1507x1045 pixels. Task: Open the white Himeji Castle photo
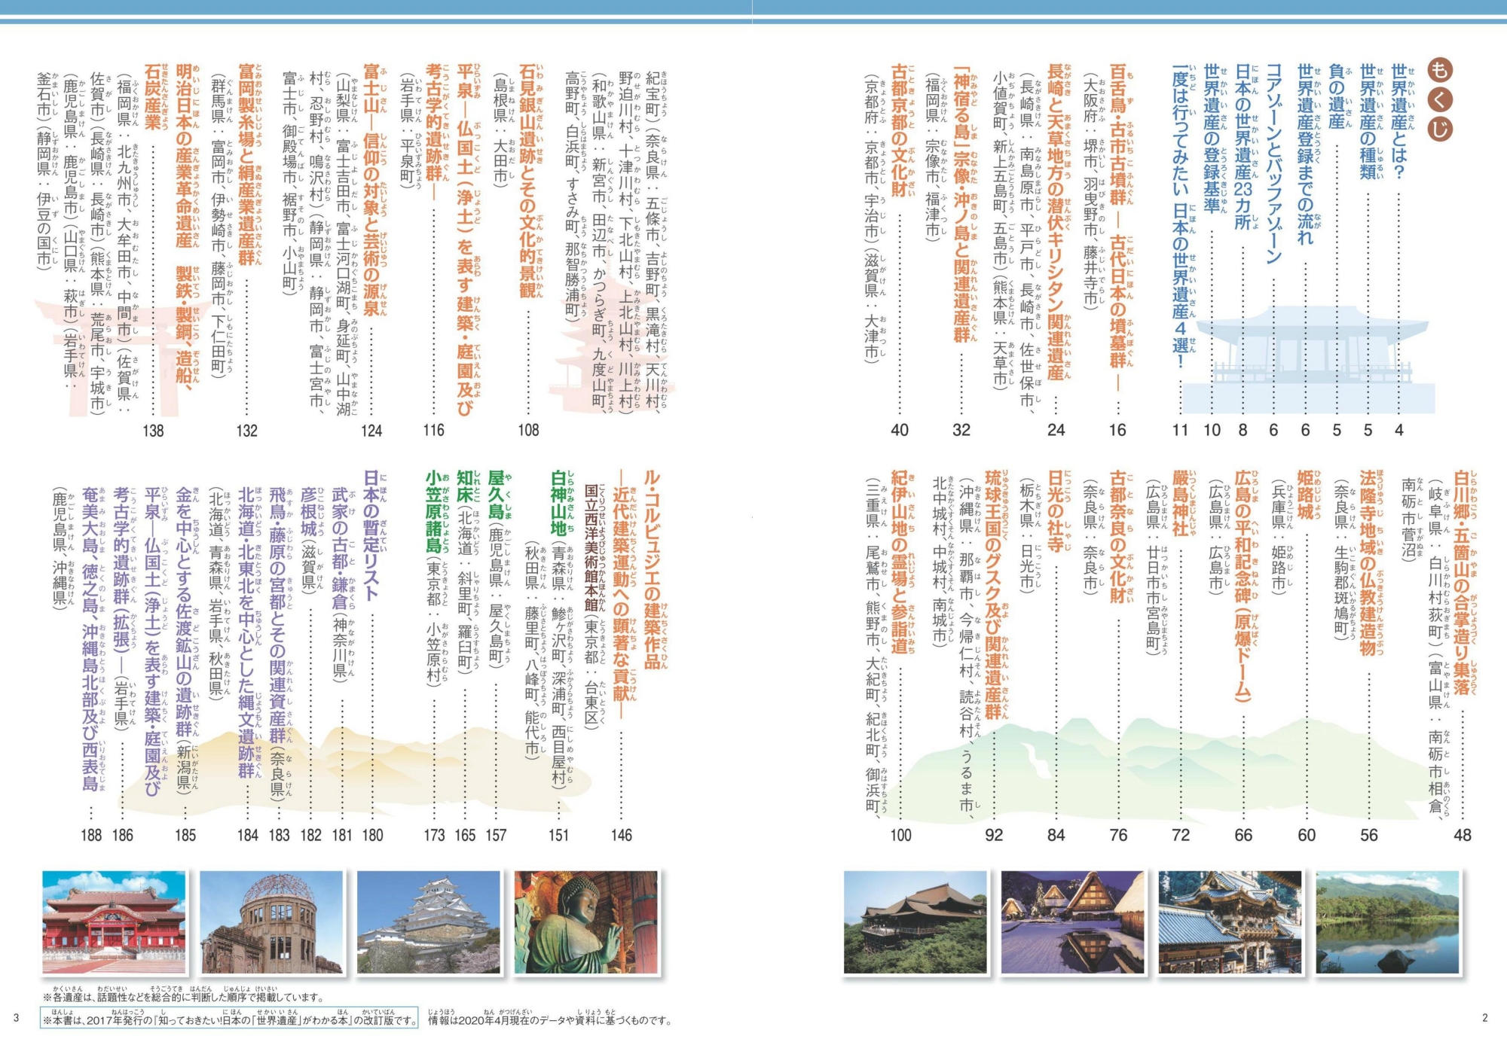(429, 923)
